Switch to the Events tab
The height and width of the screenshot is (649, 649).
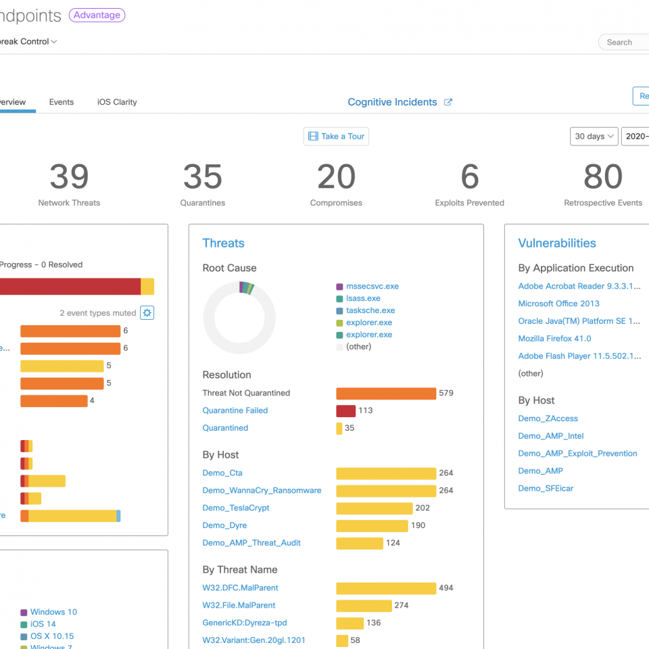coord(62,102)
